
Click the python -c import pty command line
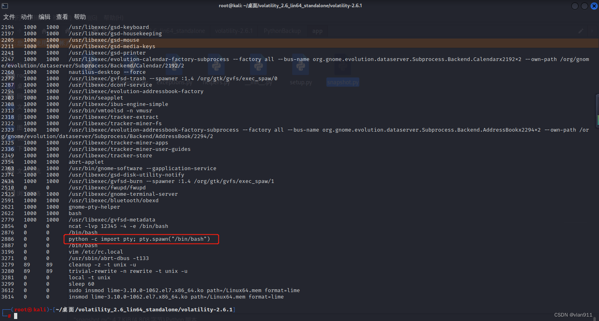(x=139, y=239)
